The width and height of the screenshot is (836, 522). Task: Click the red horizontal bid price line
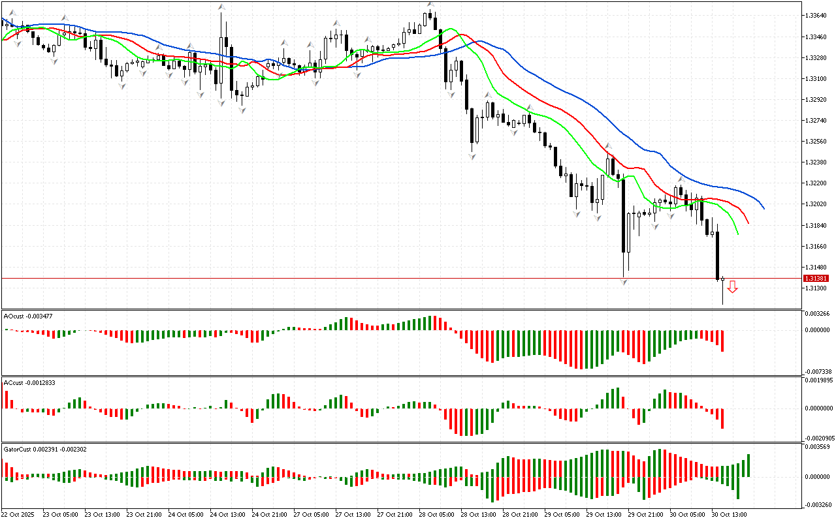[392, 278]
